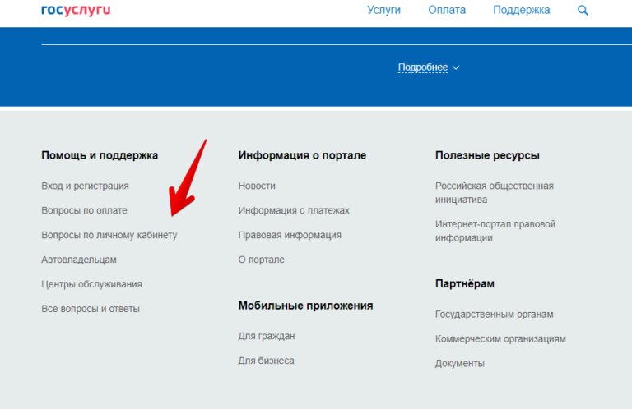
Task: Click Вопросы по личному кабинету link
Action: pos(109,236)
